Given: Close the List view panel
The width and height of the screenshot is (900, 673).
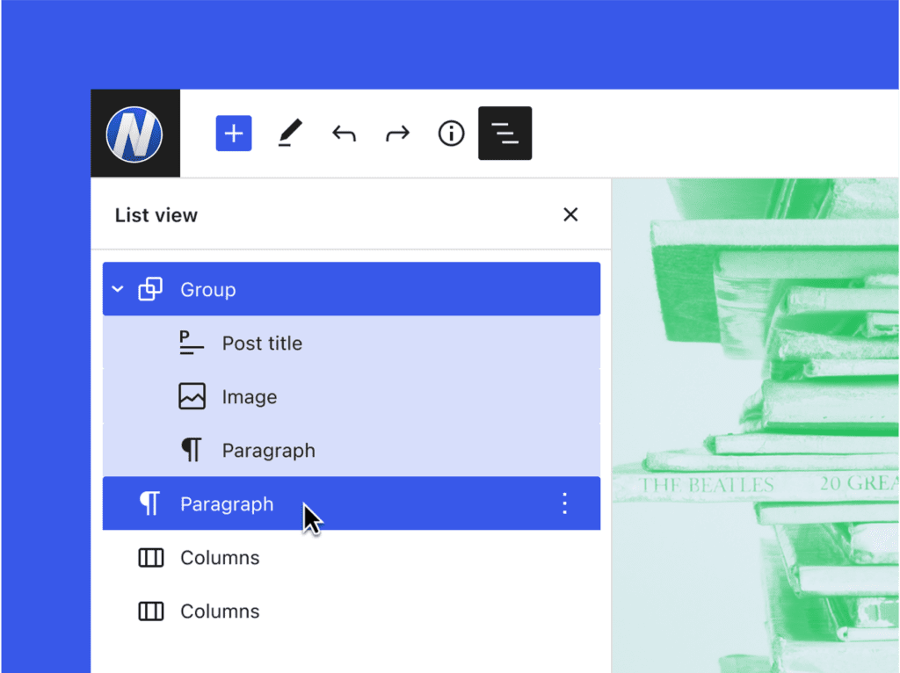Looking at the screenshot, I should pyautogui.click(x=570, y=214).
